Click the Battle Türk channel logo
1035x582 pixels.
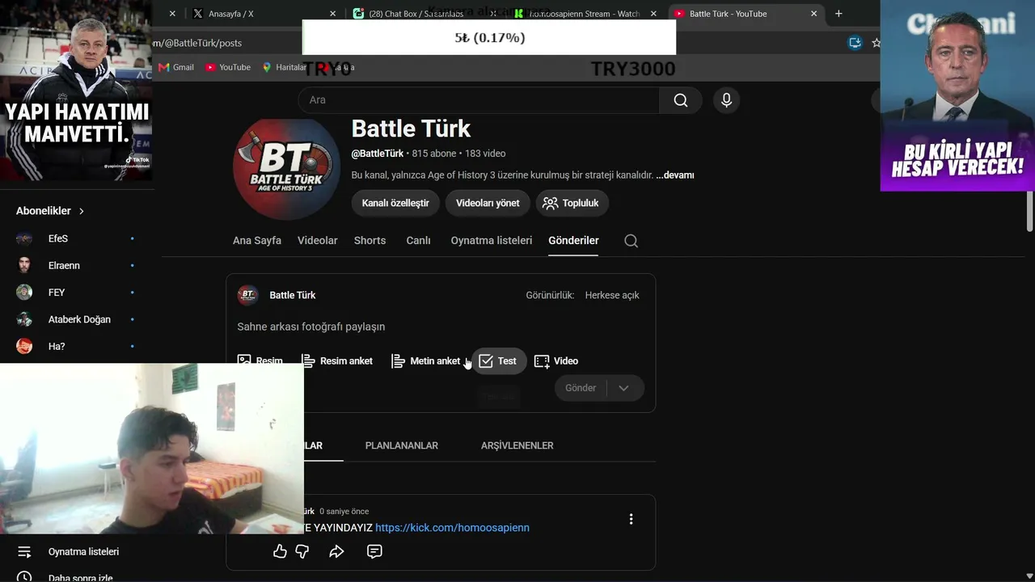coord(287,168)
